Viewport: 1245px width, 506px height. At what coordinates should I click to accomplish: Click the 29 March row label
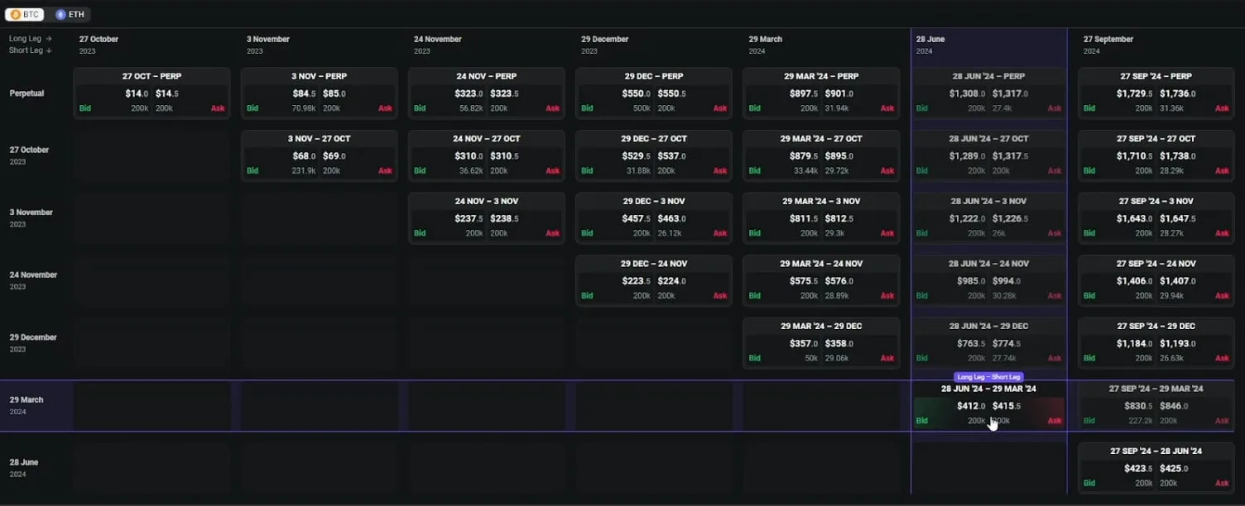coord(26,405)
